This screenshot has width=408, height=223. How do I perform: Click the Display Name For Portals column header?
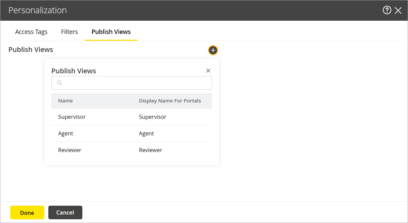(x=170, y=100)
